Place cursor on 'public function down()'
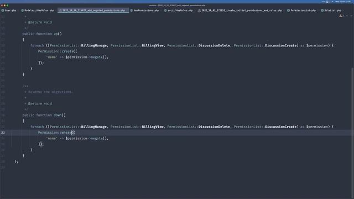The width and height of the screenshot is (354, 199). coord(44,115)
